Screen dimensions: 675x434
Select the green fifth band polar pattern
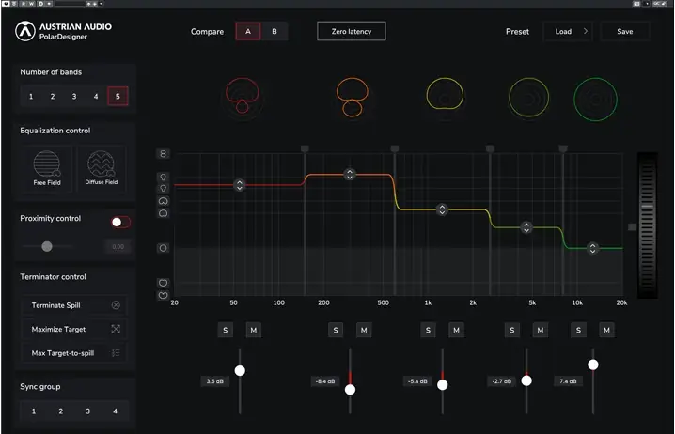pyautogui.click(x=594, y=97)
